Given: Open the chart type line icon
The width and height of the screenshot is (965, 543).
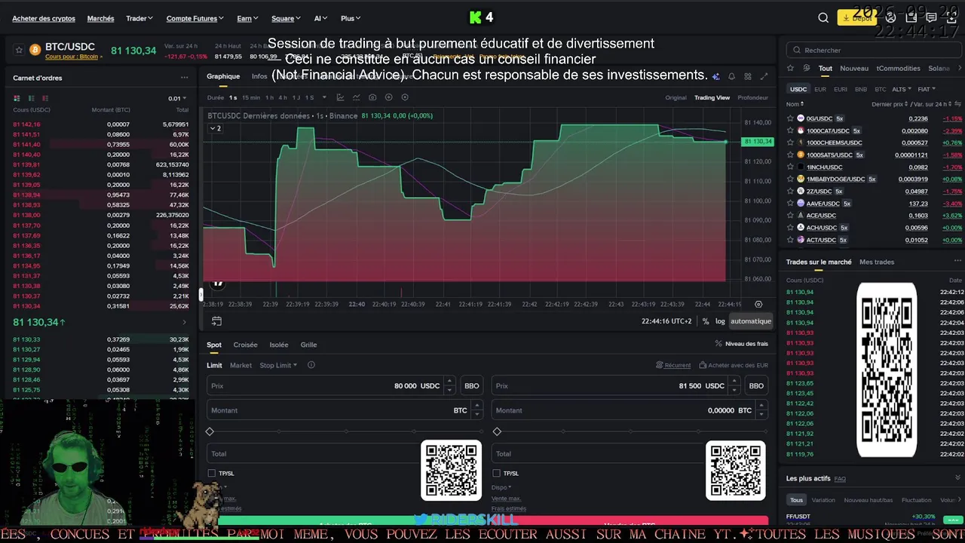Looking at the screenshot, I should (x=340, y=97).
